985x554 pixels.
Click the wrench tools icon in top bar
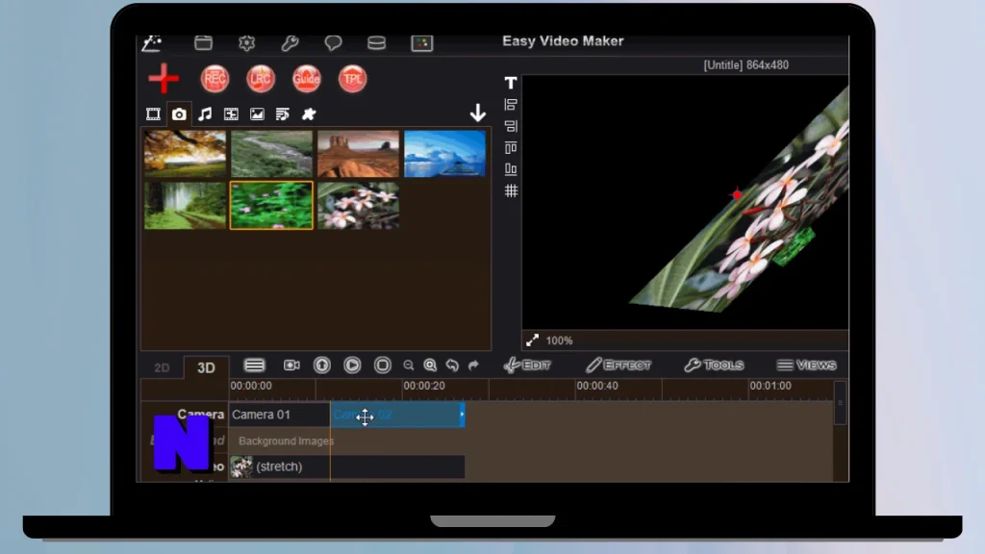[x=290, y=42]
